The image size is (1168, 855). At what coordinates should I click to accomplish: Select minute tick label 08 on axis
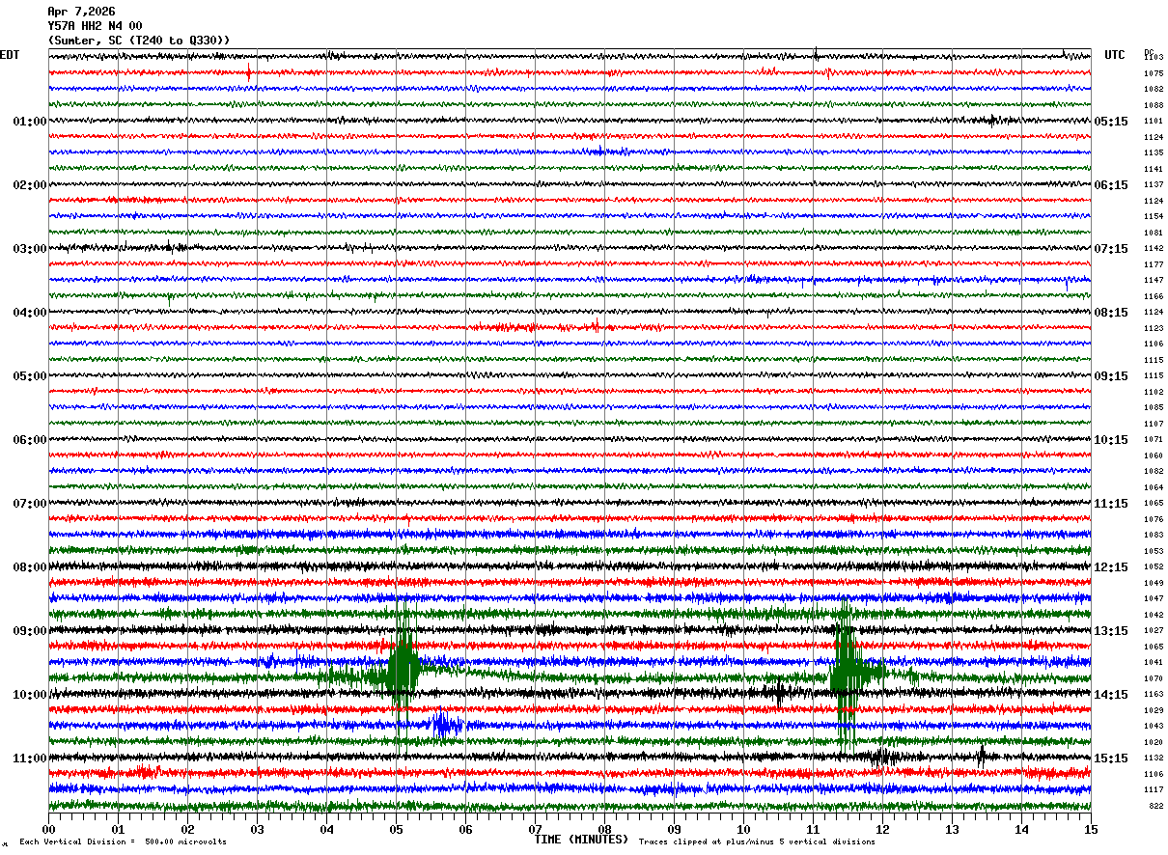click(604, 829)
